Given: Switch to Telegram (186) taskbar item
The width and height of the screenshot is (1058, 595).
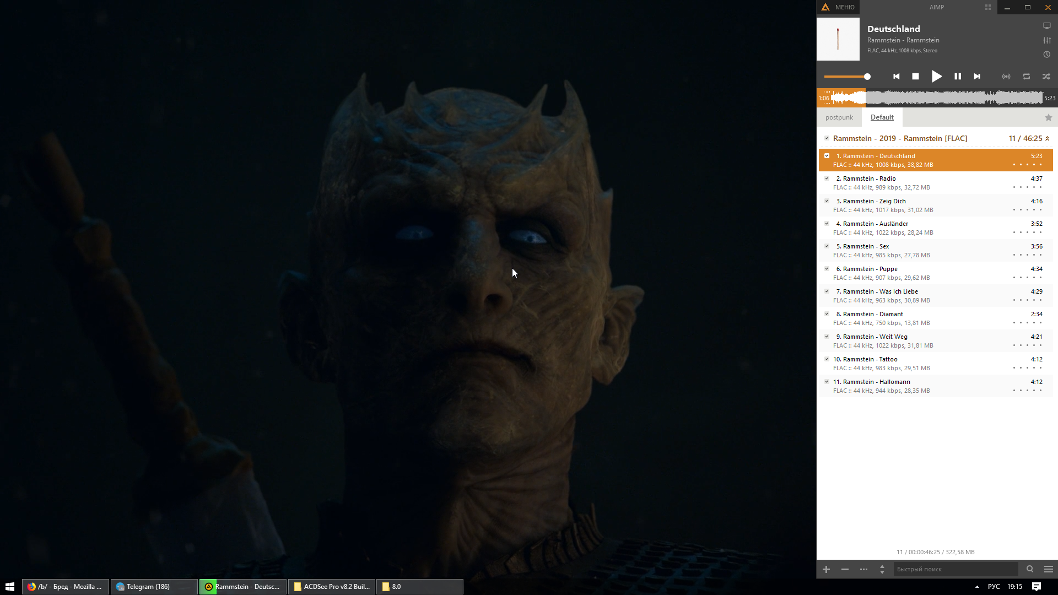Looking at the screenshot, I should [154, 587].
